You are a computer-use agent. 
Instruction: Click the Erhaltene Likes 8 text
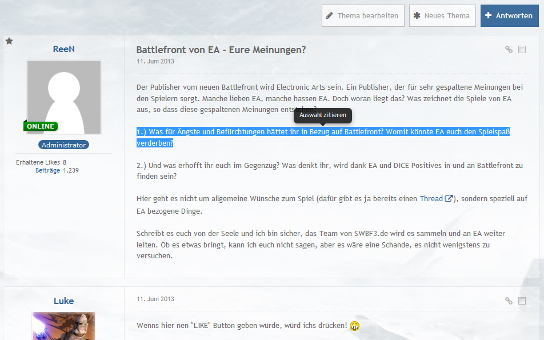(x=41, y=162)
